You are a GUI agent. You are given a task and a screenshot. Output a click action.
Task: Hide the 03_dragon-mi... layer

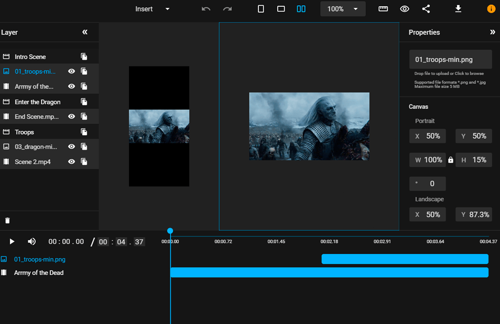pos(71,147)
